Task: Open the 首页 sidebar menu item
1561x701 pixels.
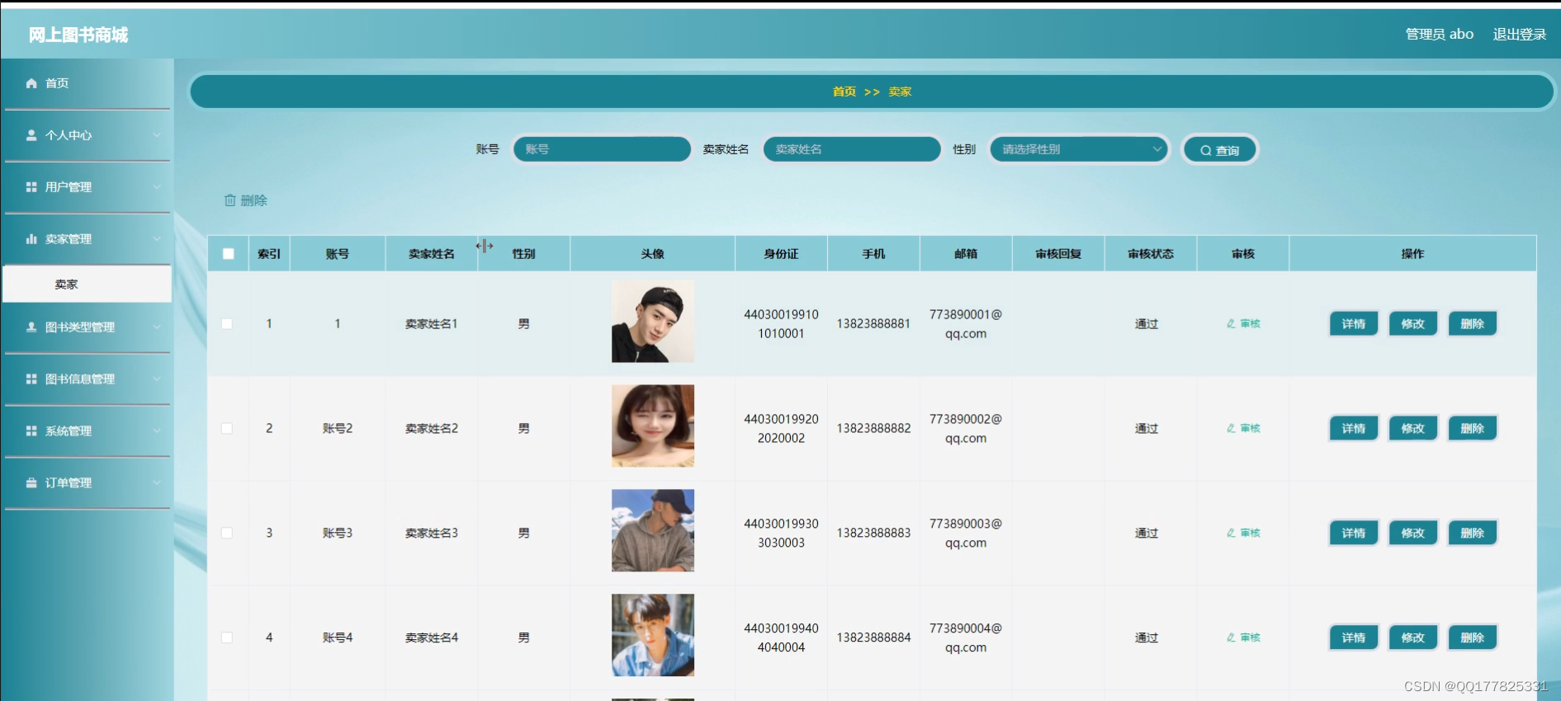Action: point(87,83)
